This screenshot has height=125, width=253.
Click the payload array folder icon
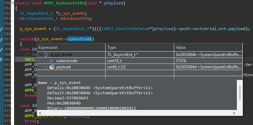click(x=52, y=67)
